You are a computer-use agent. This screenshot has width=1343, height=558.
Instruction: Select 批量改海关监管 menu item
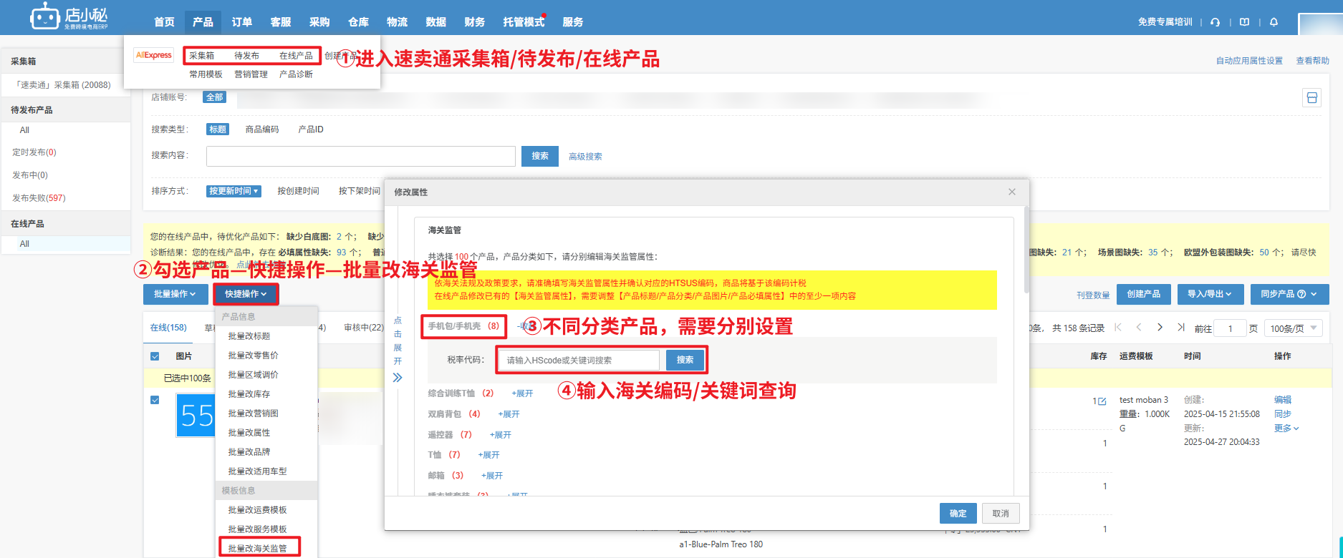[x=258, y=548]
